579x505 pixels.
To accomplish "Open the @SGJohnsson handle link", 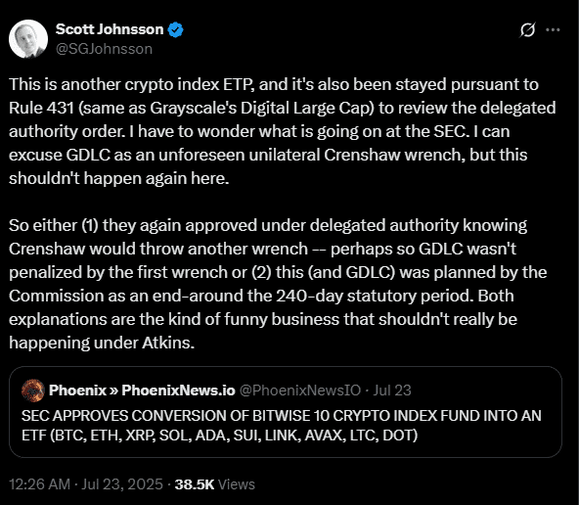I will (x=104, y=49).
